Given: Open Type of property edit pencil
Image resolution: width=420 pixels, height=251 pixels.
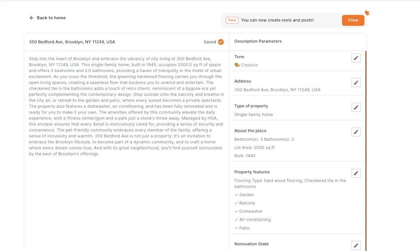Looking at the screenshot, I should [x=356, y=107].
